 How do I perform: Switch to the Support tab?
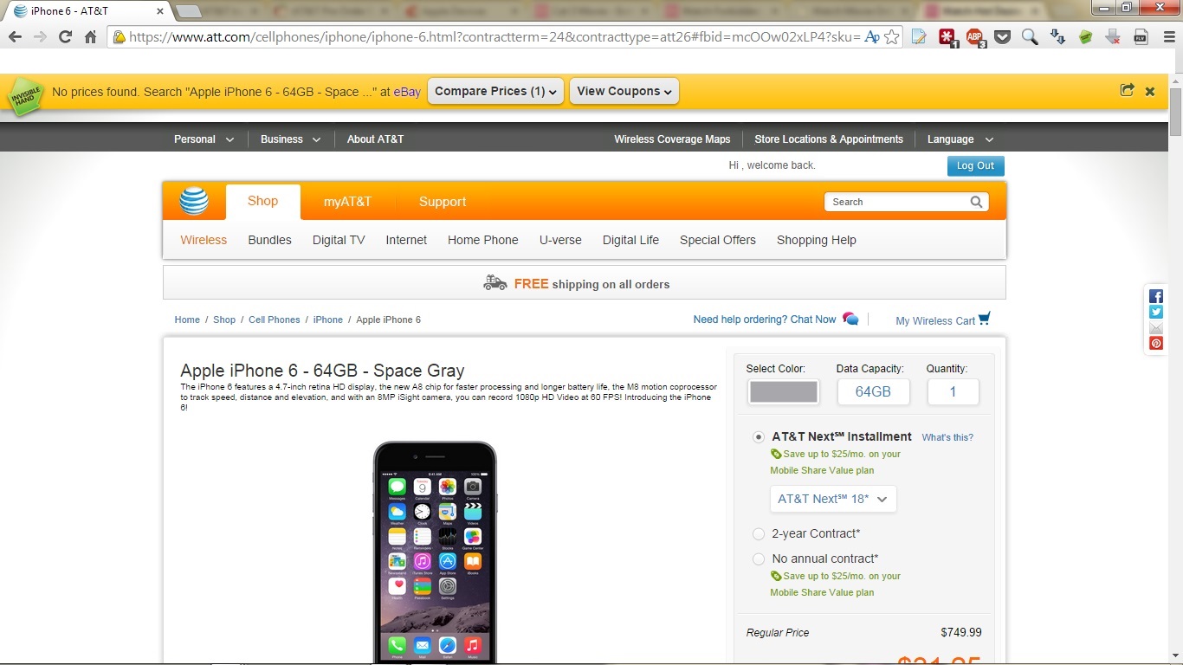443,202
